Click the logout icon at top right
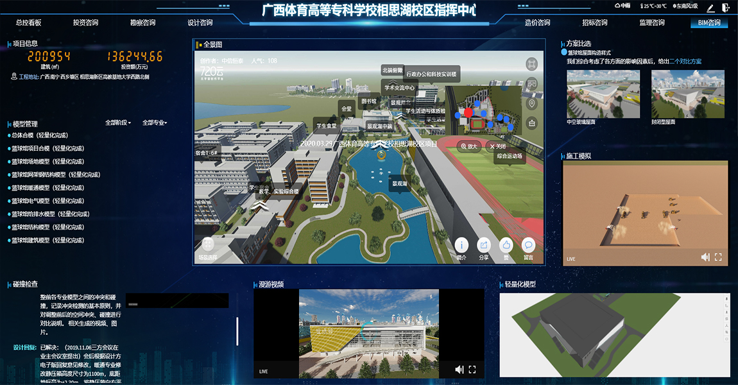This screenshot has width=738, height=385. click(x=726, y=8)
